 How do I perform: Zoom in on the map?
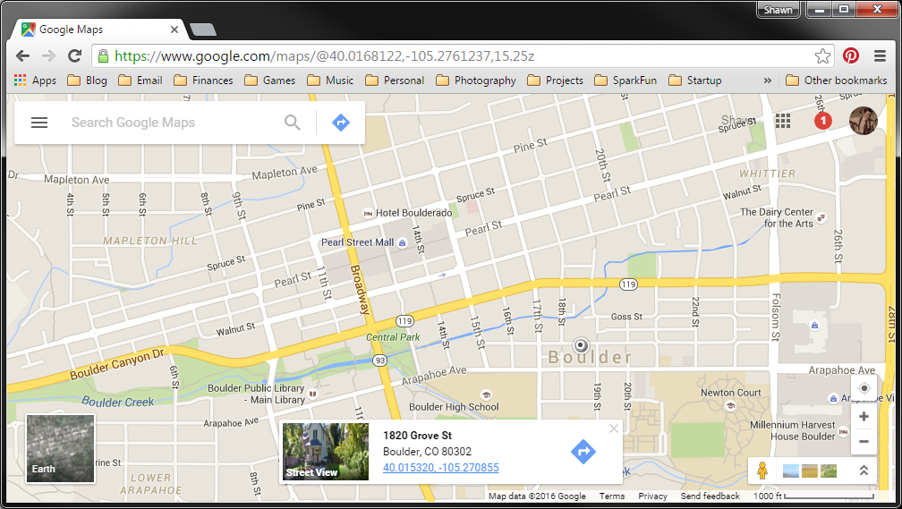[x=864, y=416]
